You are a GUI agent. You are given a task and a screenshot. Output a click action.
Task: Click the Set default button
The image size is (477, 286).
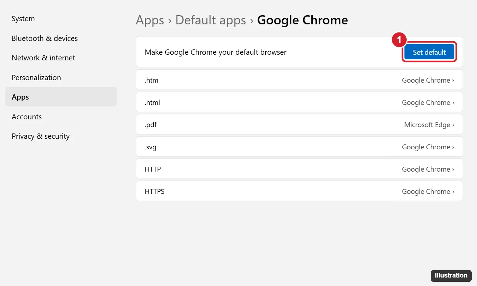(429, 52)
